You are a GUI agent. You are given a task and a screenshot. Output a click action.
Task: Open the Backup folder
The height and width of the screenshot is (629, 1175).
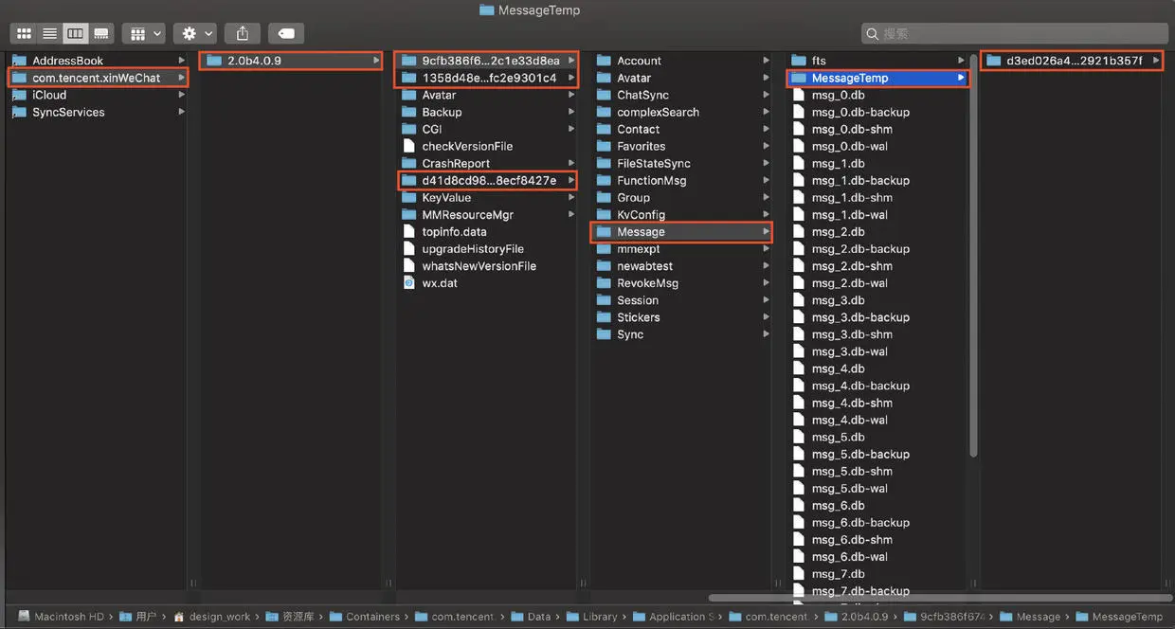pyautogui.click(x=487, y=112)
